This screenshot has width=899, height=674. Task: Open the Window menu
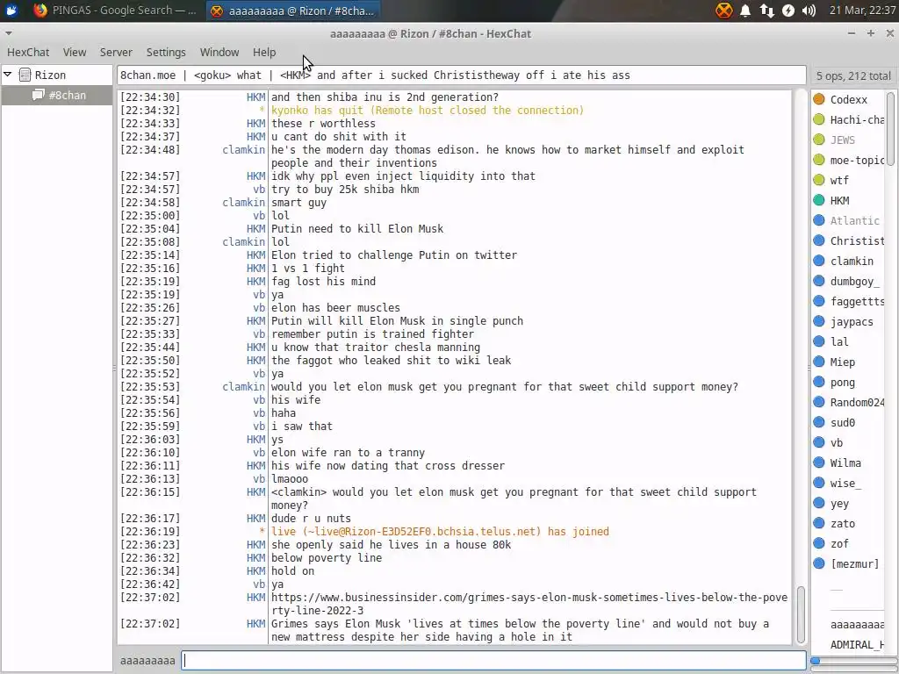click(x=219, y=52)
